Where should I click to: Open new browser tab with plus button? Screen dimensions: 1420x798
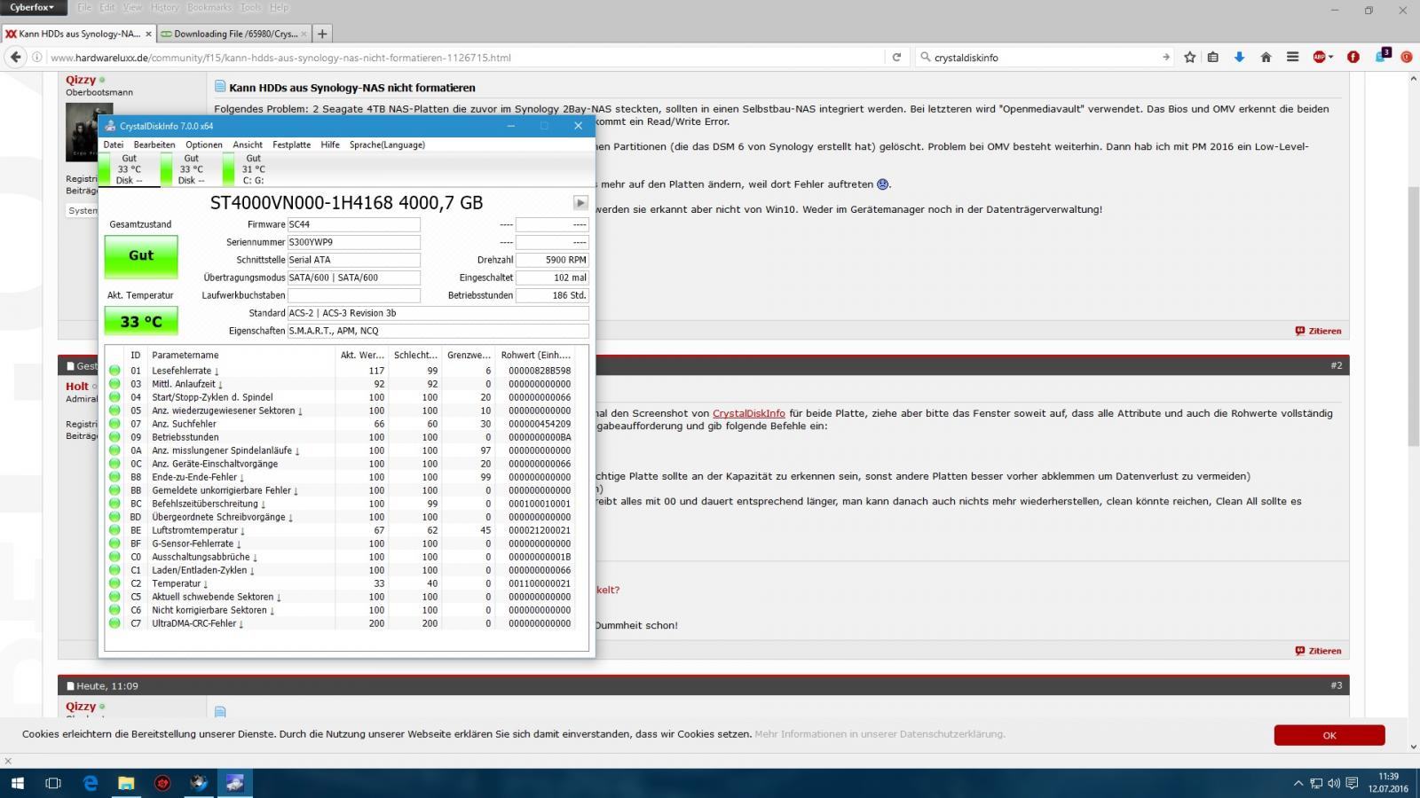(x=322, y=34)
